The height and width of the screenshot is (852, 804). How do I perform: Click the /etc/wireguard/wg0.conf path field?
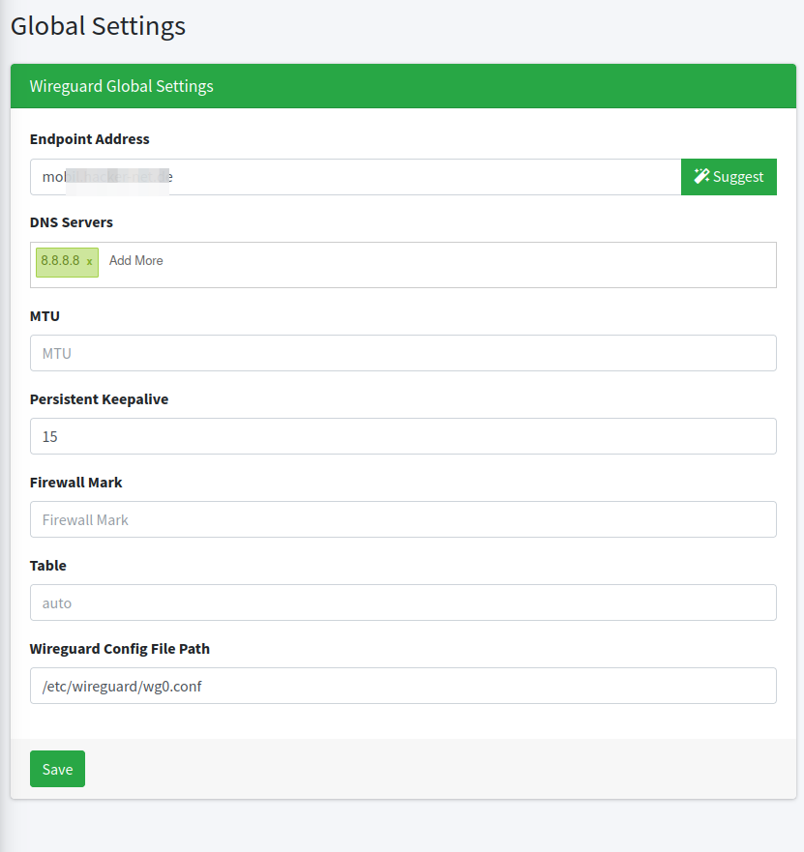(x=402, y=686)
